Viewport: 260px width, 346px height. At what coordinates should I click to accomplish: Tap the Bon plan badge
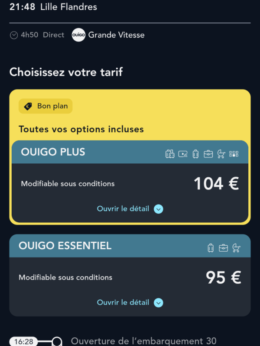coord(45,106)
